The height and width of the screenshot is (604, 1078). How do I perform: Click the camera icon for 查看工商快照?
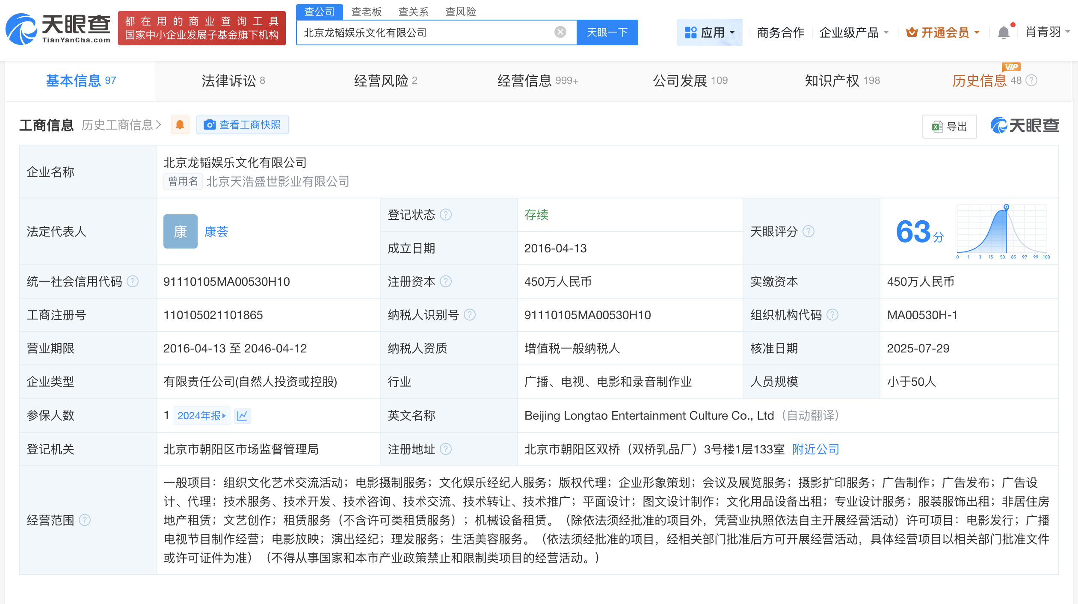click(209, 124)
